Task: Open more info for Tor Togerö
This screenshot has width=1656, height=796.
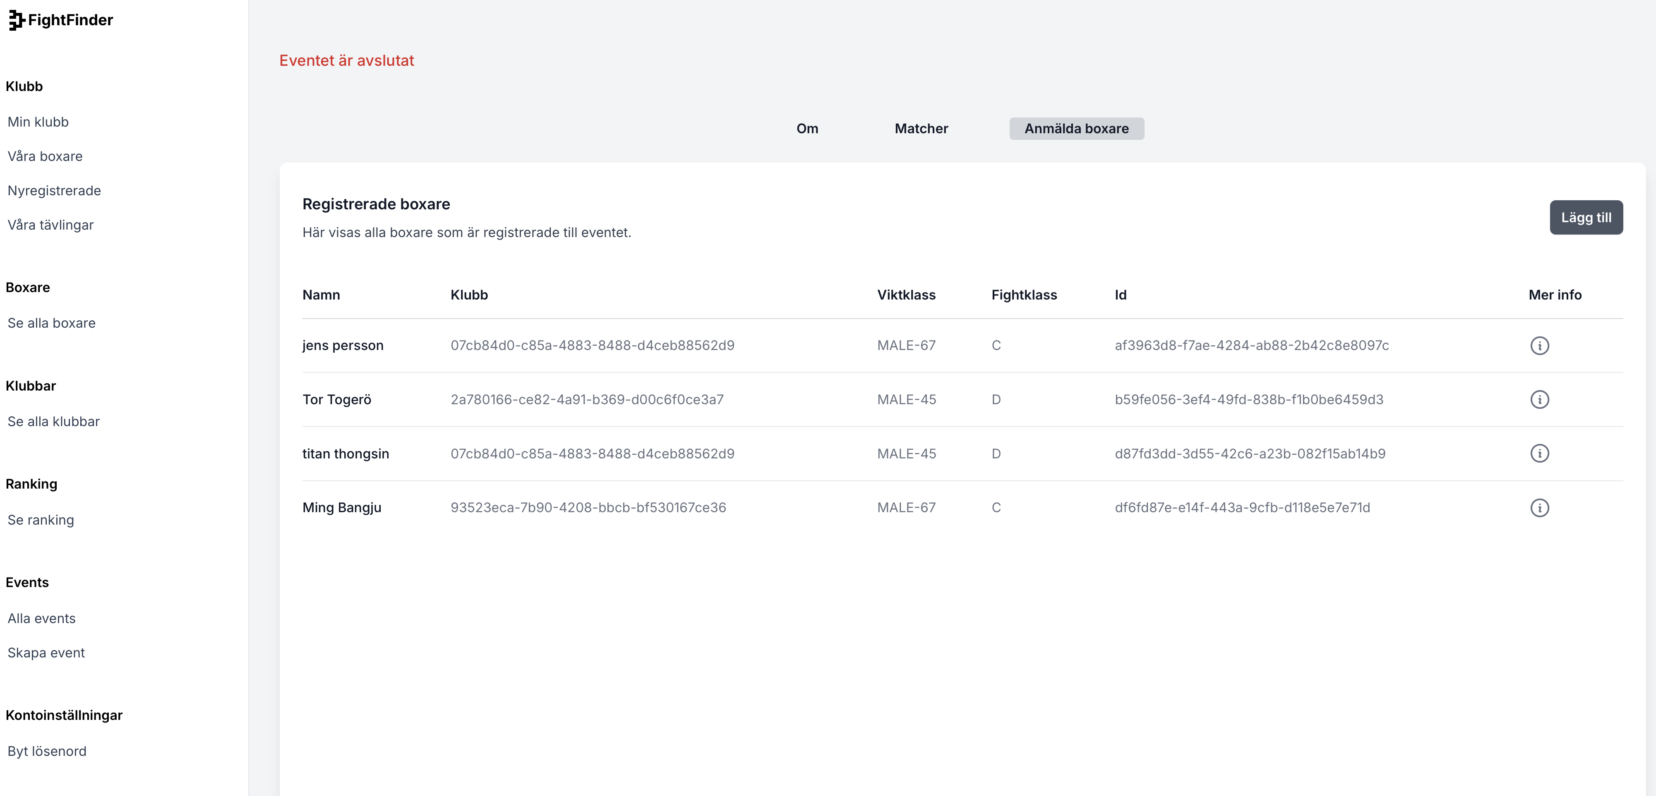Action: tap(1539, 399)
